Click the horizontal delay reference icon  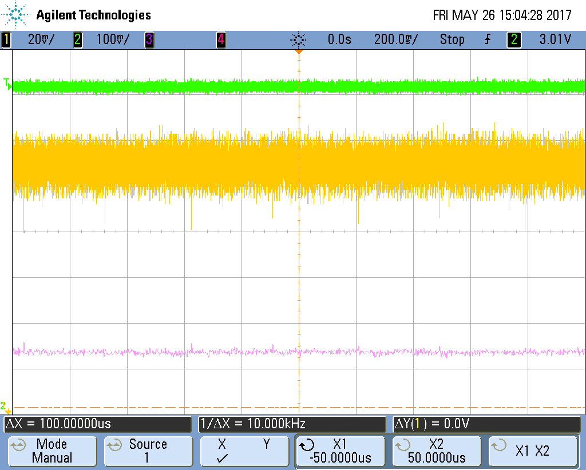click(x=299, y=39)
